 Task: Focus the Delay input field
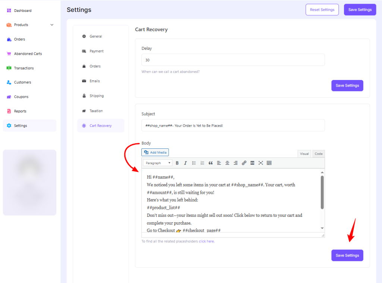click(x=233, y=60)
